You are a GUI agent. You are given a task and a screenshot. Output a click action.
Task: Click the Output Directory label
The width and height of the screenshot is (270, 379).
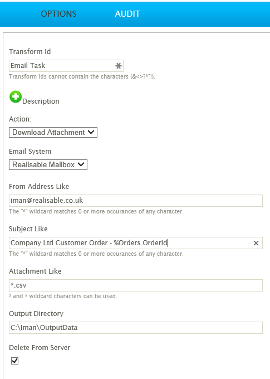(x=36, y=314)
